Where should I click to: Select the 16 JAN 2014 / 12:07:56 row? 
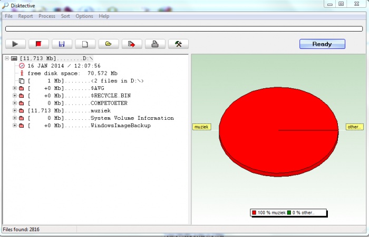64,66
